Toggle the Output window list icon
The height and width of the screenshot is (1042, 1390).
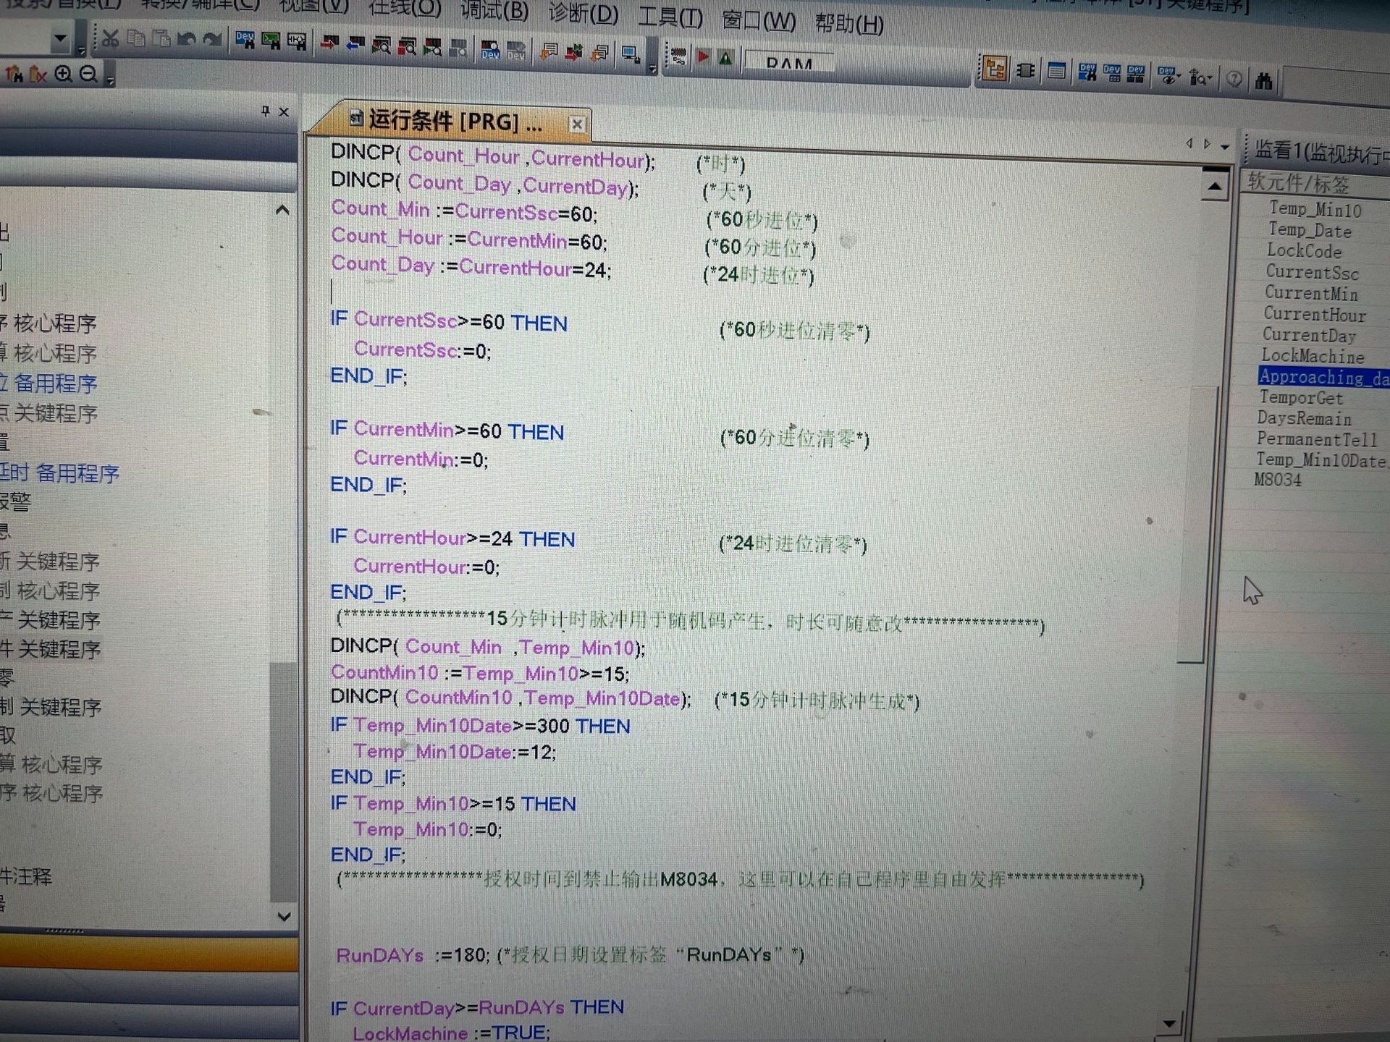click(1056, 71)
